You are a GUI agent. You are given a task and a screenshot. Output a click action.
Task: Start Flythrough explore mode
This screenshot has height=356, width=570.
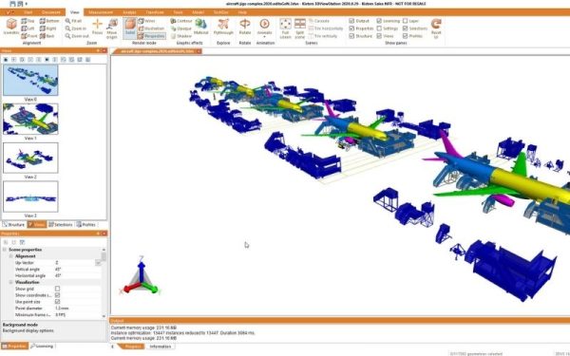[x=223, y=27]
